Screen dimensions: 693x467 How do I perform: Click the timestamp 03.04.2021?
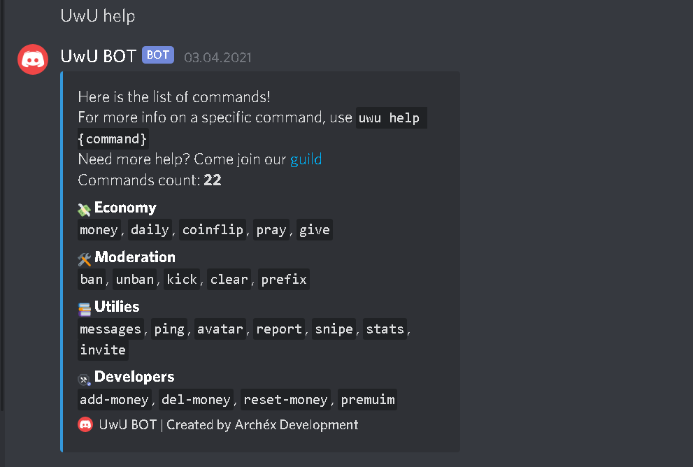217,58
